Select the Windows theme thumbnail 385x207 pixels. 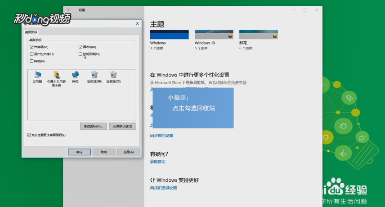(x=170, y=35)
